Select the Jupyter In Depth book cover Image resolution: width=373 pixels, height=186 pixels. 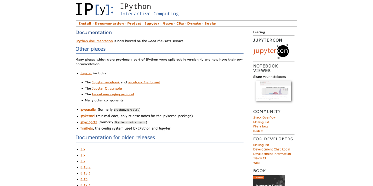tap(269, 180)
